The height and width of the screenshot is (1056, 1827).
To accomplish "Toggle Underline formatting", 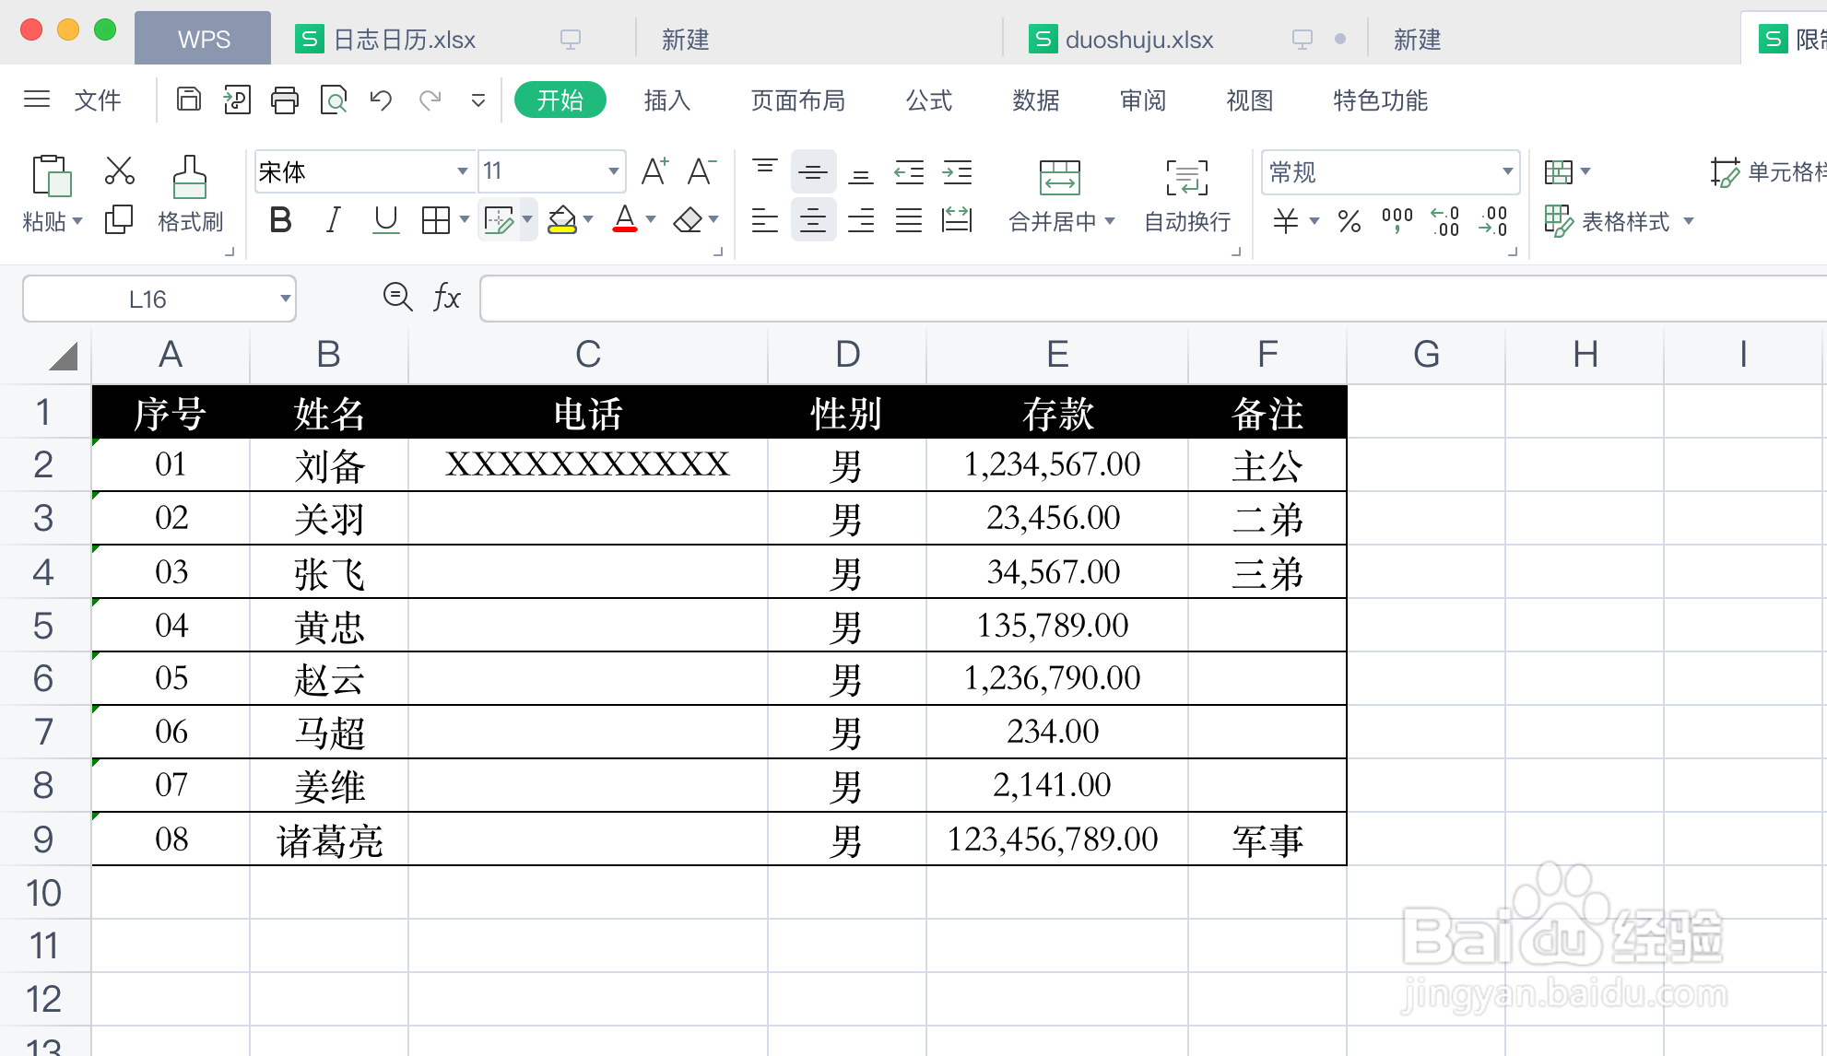I will pos(386,220).
